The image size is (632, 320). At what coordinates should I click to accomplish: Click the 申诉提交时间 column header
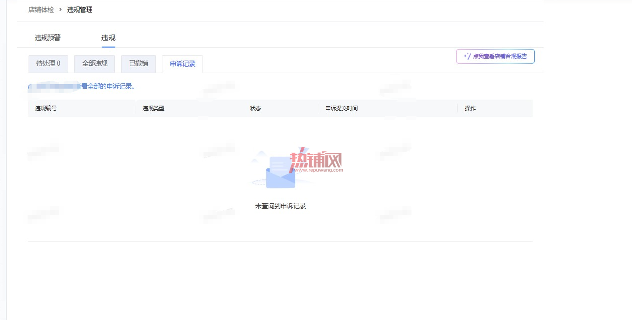pos(342,108)
